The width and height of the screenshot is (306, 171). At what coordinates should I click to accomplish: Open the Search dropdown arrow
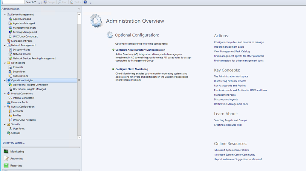35,2
